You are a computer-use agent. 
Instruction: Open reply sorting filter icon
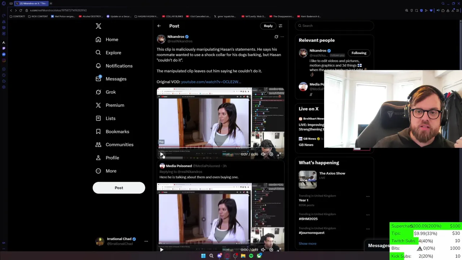pos(280,26)
